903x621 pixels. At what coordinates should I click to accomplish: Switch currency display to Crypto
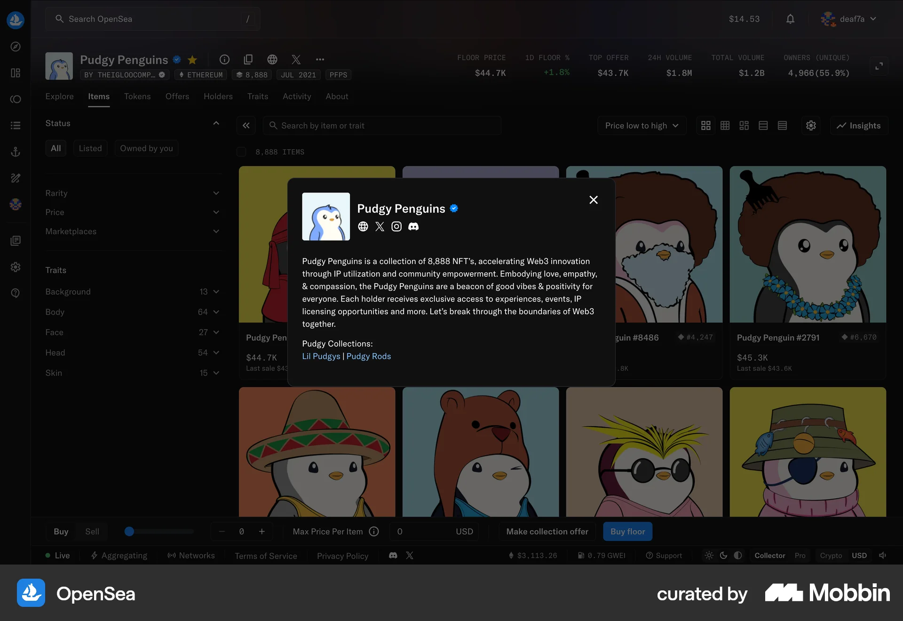(831, 556)
